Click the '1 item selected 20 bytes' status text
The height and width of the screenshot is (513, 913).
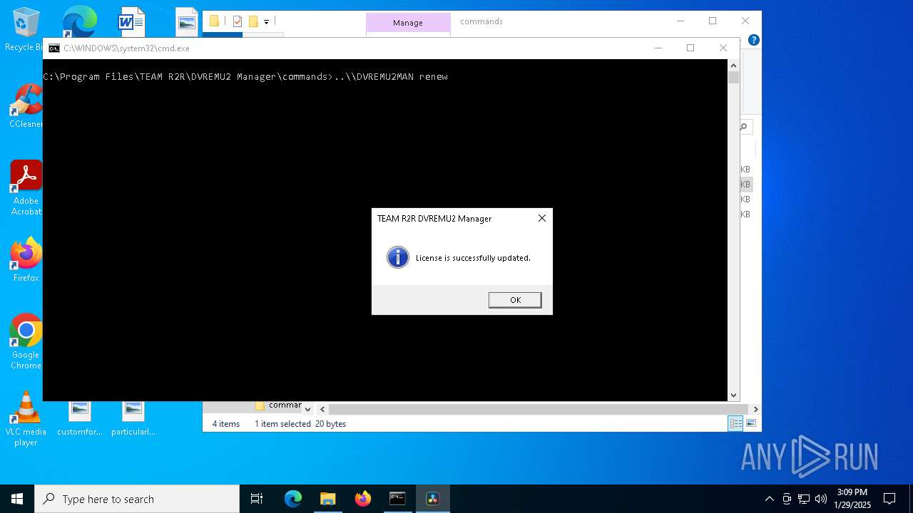300,424
